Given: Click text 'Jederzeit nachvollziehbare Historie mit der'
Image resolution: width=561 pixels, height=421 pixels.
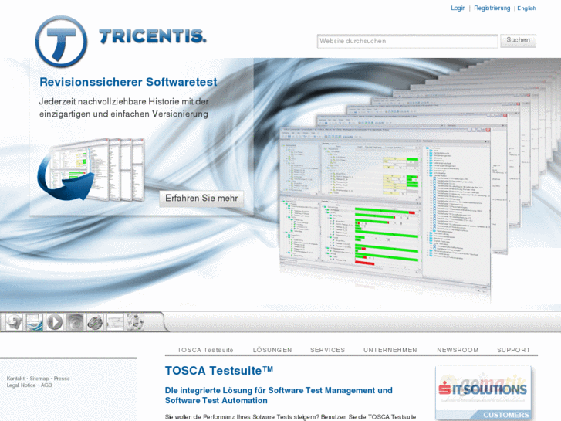Looking at the screenshot, I should coord(123,101).
